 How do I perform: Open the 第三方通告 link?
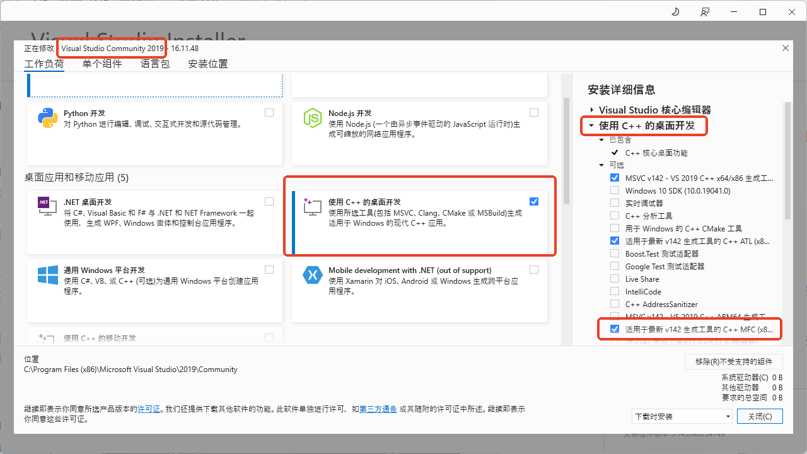coord(378,409)
